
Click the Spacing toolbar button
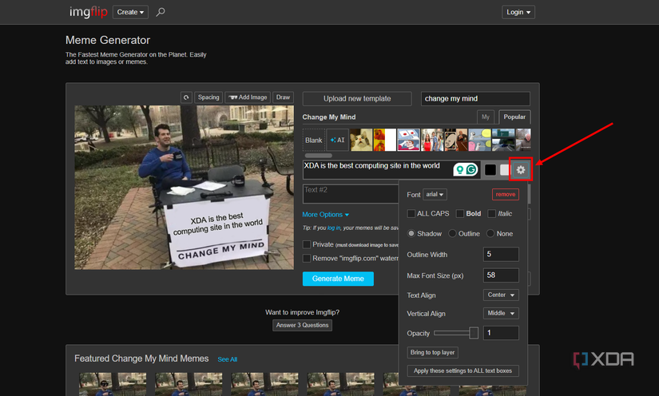[208, 97]
